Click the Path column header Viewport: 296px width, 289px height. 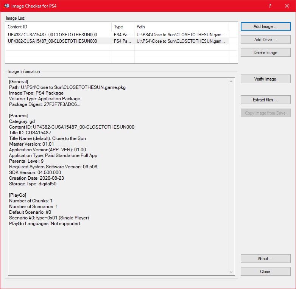(x=182, y=27)
